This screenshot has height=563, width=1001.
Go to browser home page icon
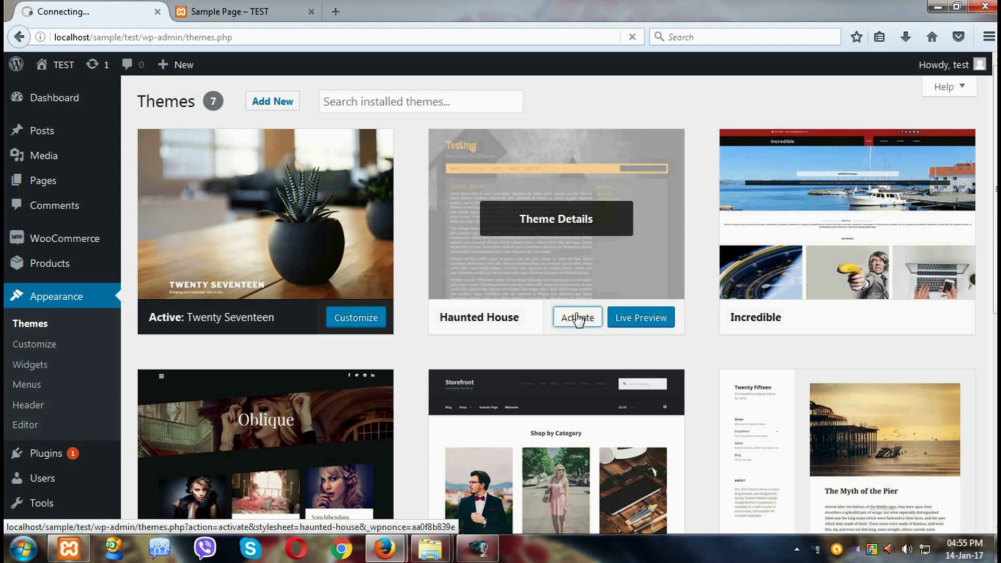click(x=932, y=37)
